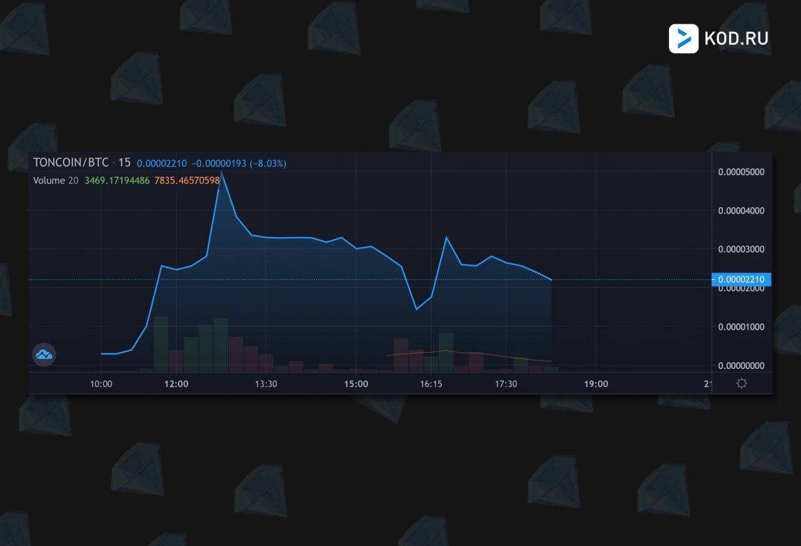Viewport: 801px width, 546px height.
Task: Click the 16:15 time axis label
Action: (431, 384)
